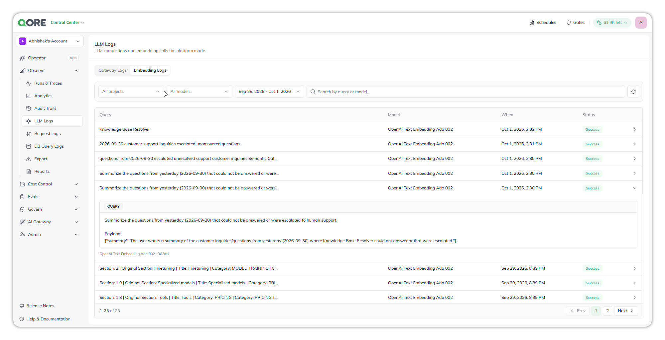The height and width of the screenshot is (340, 665).
Task: Open the date range picker dropdown
Action: (x=269, y=92)
